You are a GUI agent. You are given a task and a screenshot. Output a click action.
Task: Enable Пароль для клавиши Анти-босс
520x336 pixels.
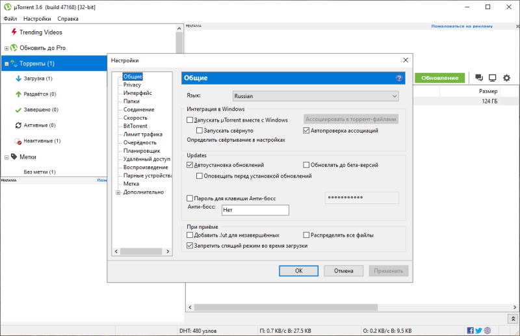pyautogui.click(x=190, y=198)
